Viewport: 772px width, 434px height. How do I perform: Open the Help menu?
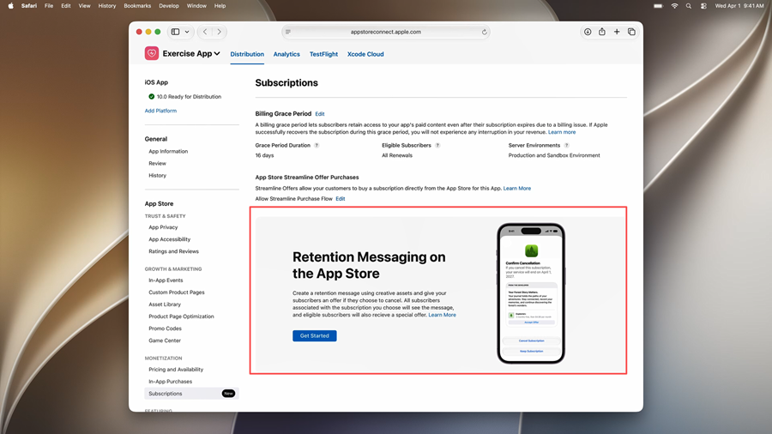220,6
